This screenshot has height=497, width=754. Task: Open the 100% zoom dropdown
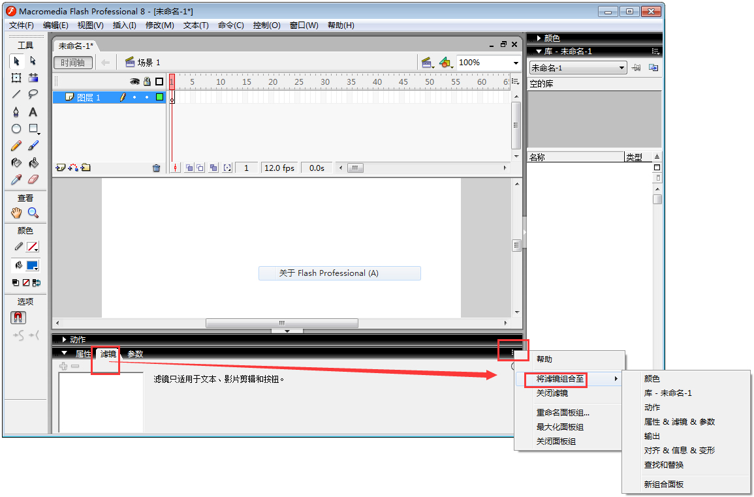point(516,63)
